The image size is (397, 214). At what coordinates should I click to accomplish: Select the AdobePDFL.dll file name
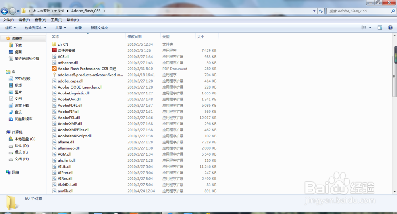click(x=70, y=105)
